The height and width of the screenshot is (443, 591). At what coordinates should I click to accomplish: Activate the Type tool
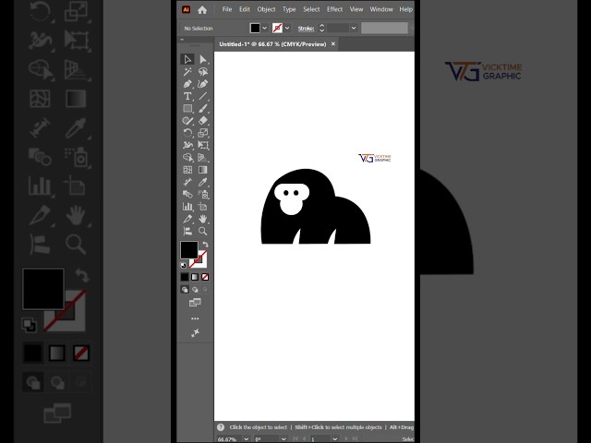pos(187,96)
